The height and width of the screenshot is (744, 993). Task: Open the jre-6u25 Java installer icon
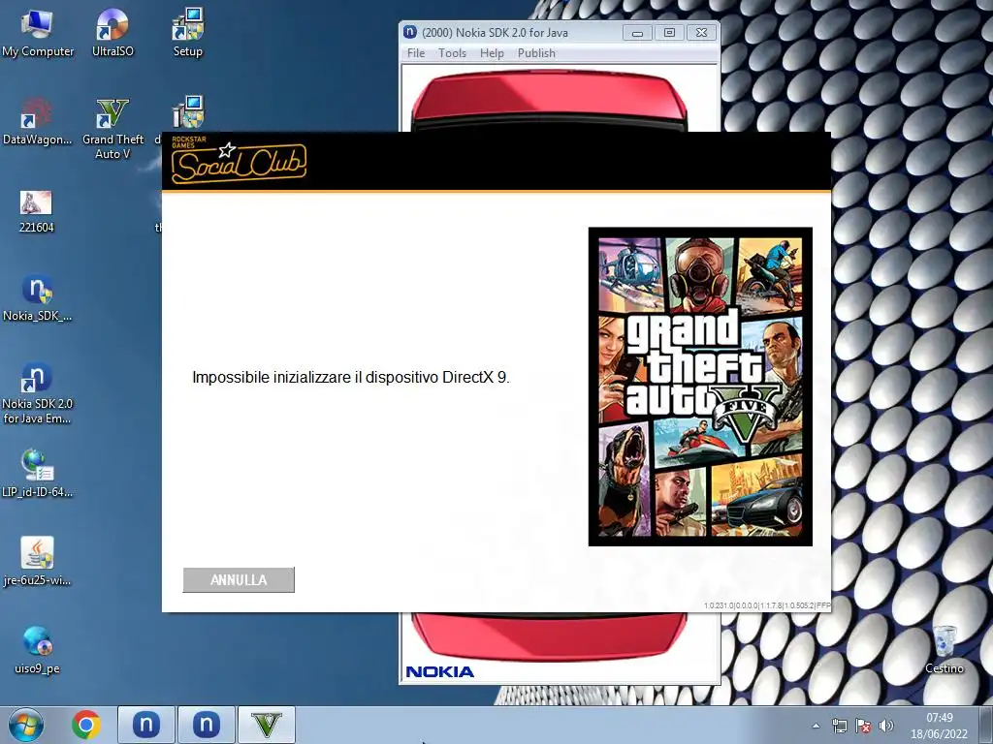[37, 562]
